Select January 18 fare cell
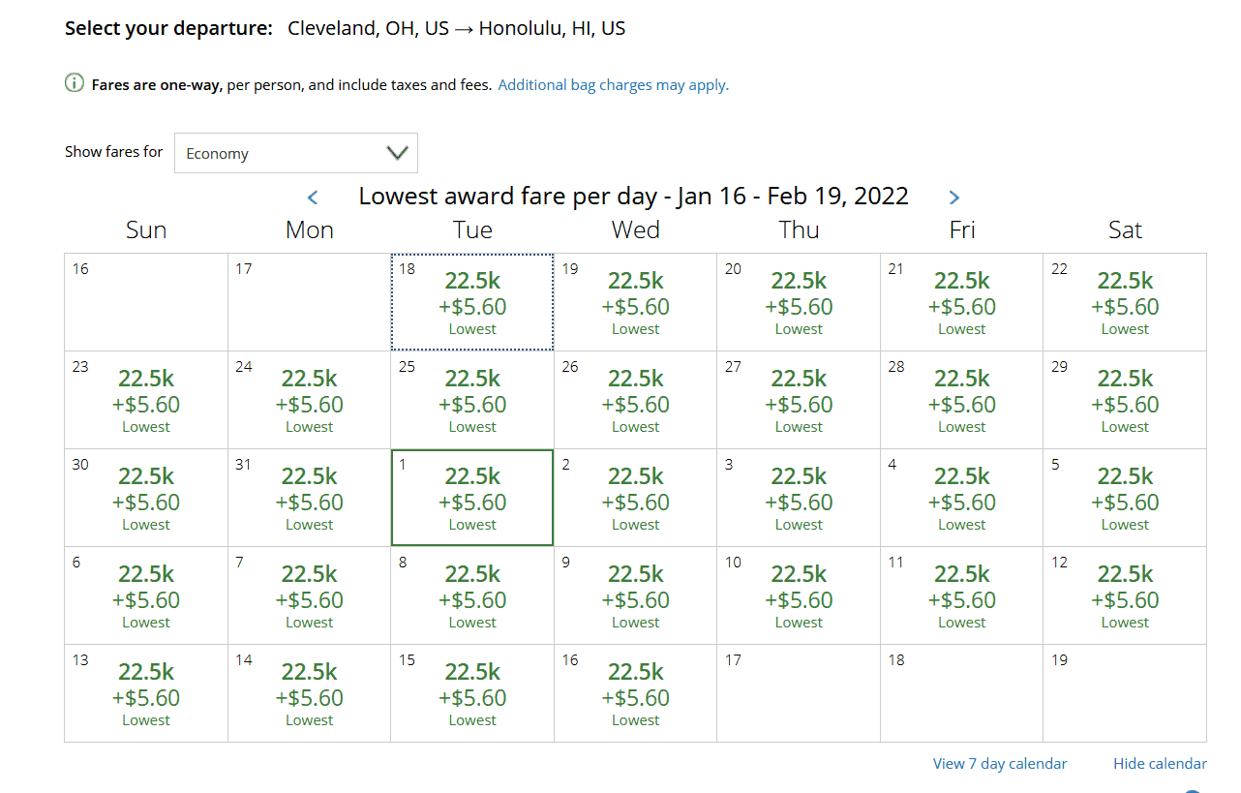1241x793 pixels. 472,302
